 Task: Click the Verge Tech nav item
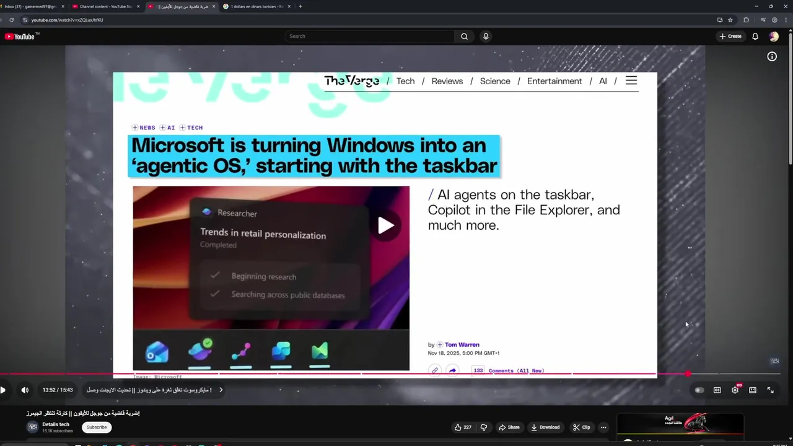click(405, 81)
